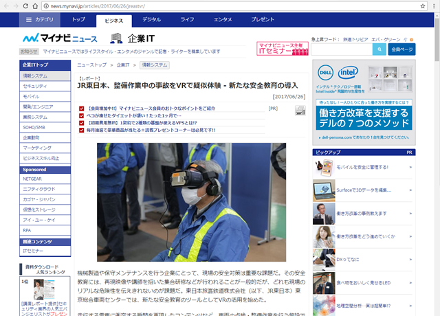Click the red checkmark beside ペコが痩せたダイエット link

tap(82, 115)
